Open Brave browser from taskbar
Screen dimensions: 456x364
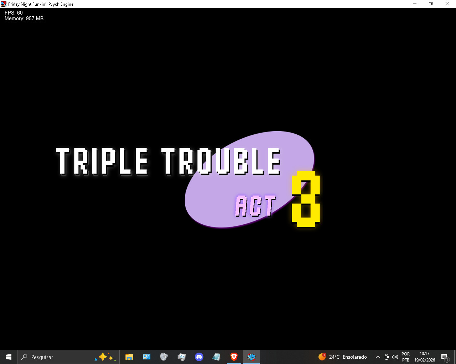tap(234, 357)
